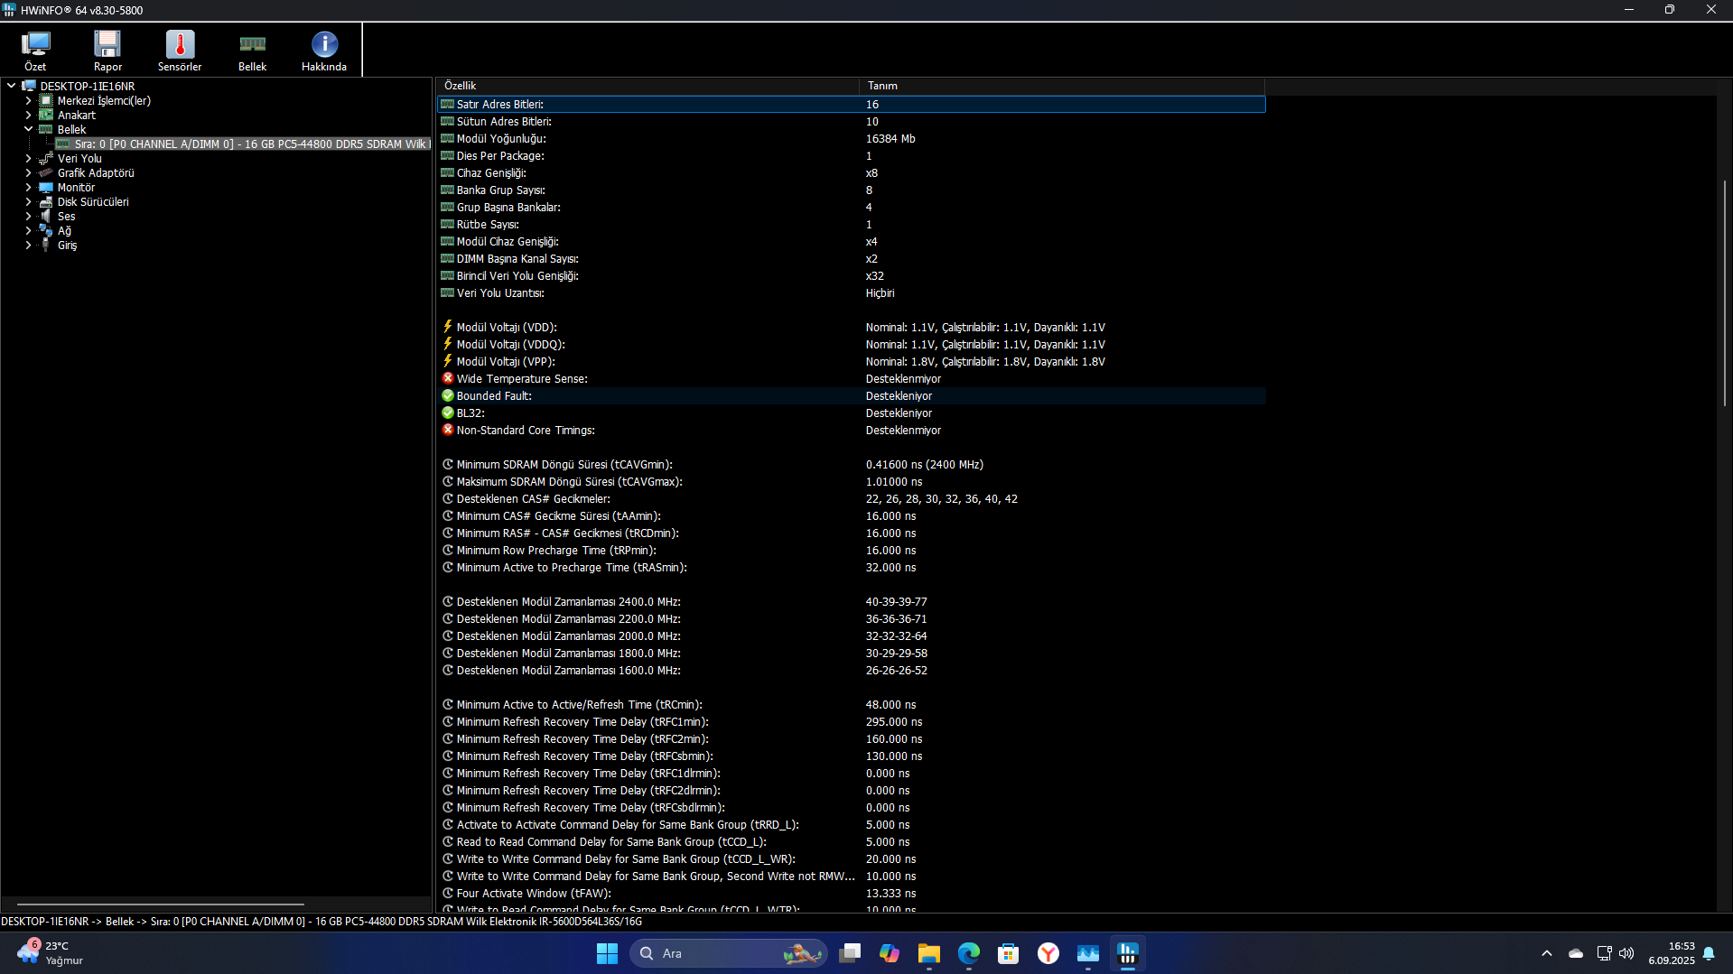Click the 40-39-39-77 timing value

point(896,601)
